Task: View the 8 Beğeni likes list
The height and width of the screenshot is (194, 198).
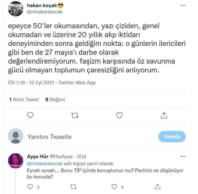Action: tap(55, 99)
